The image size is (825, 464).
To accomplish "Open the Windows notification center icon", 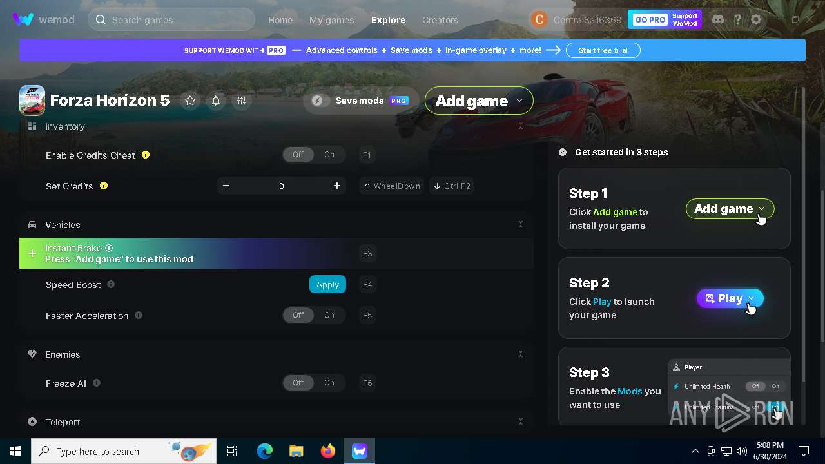I will click(804, 451).
